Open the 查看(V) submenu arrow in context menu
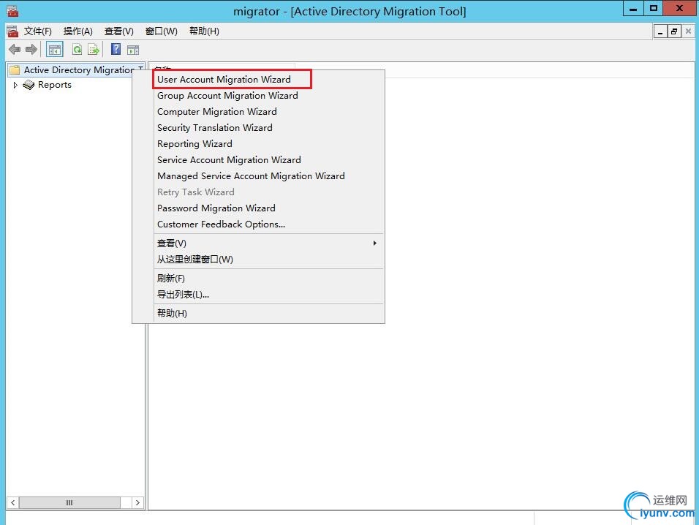This screenshot has height=525, width=699. point(375,243)
